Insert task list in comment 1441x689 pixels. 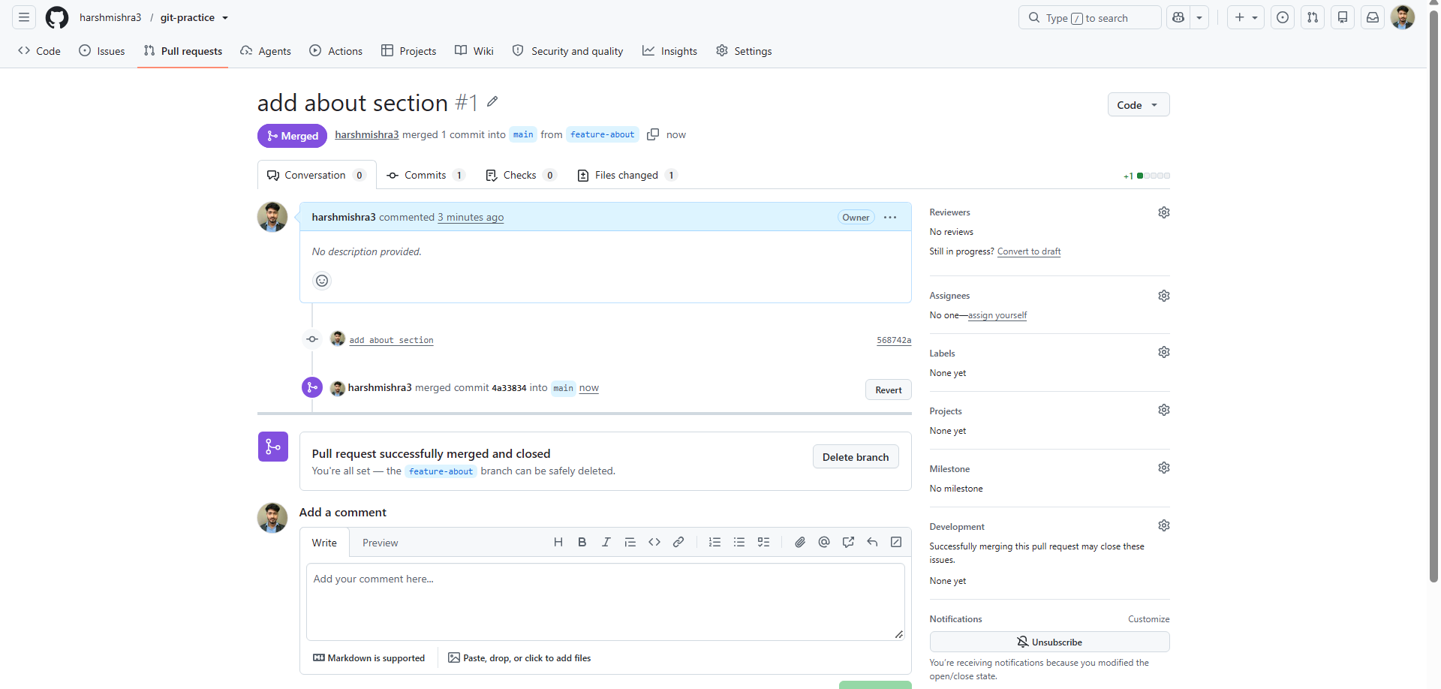pos(763,542)
